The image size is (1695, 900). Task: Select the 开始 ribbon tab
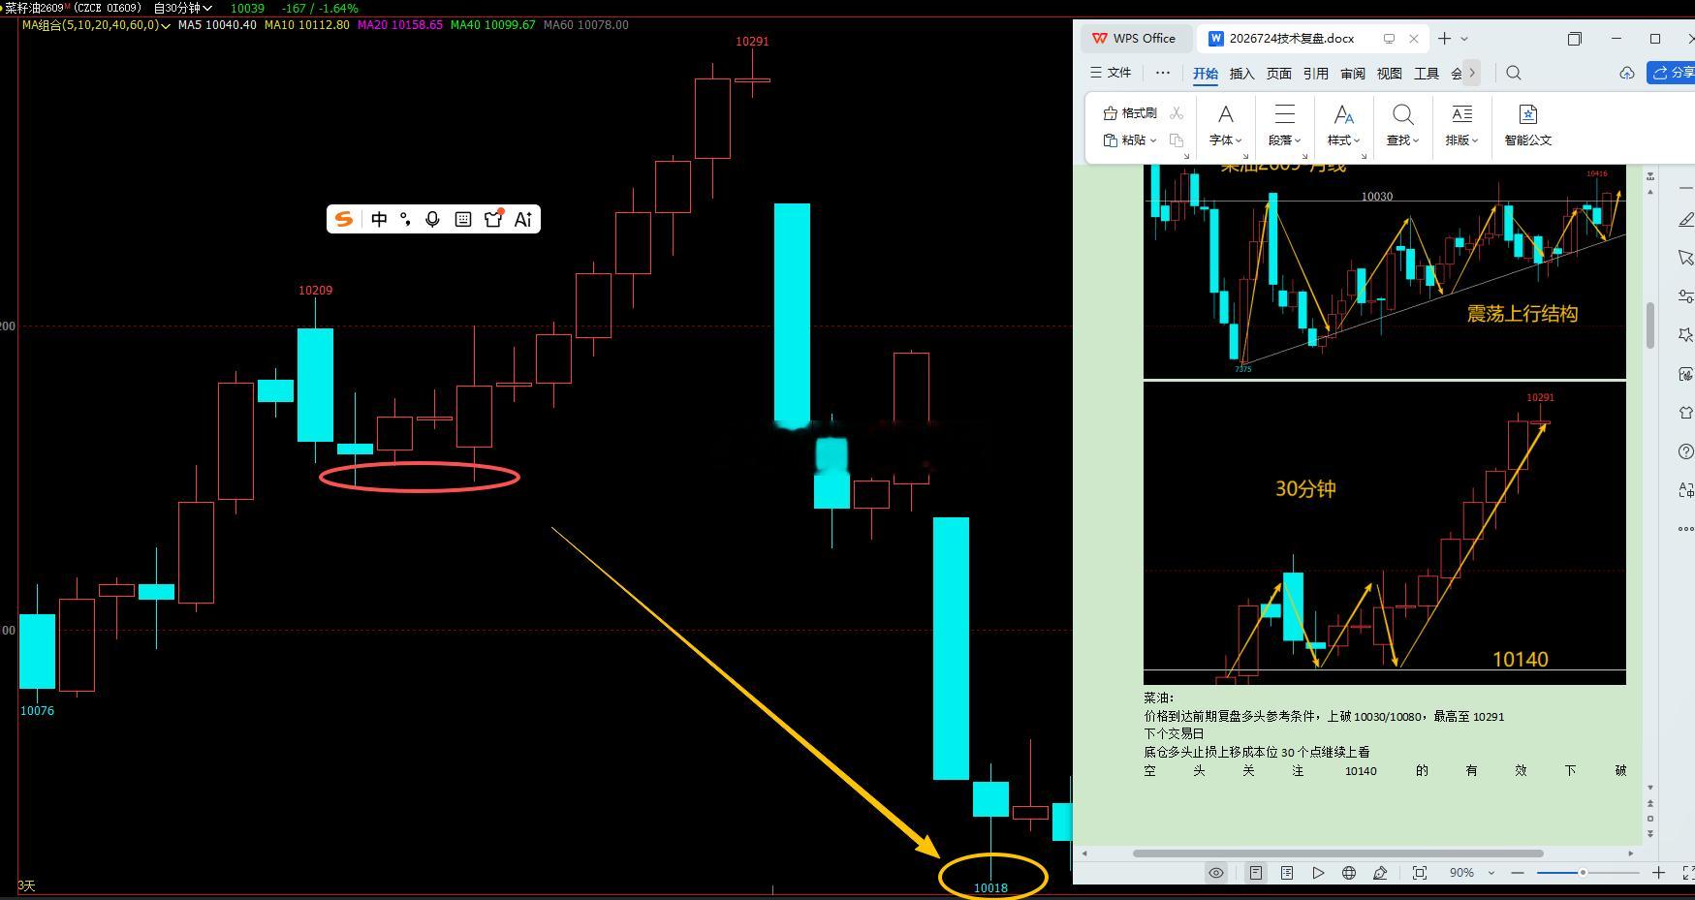coord(1206,74)
